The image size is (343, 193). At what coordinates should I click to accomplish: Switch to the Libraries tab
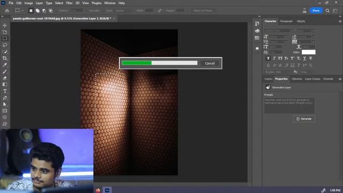pyautogui.click(x=297, y=79)
